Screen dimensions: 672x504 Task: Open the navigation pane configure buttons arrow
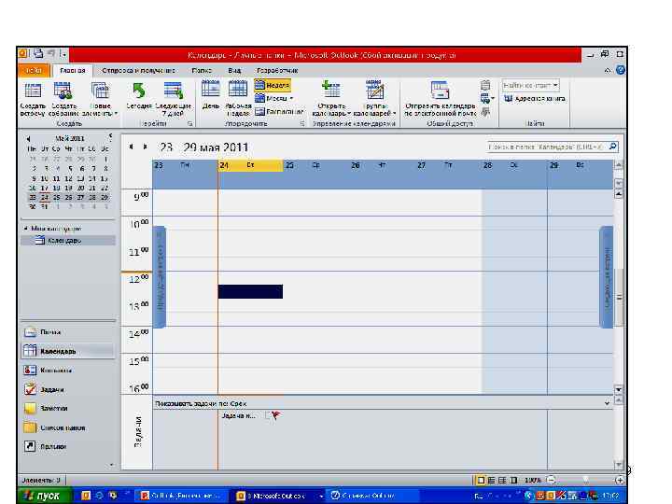click(111, 465)
